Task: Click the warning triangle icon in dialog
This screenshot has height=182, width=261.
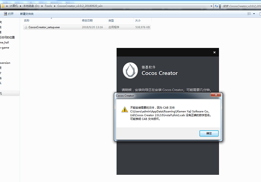Action: click(x=125, y=110)
